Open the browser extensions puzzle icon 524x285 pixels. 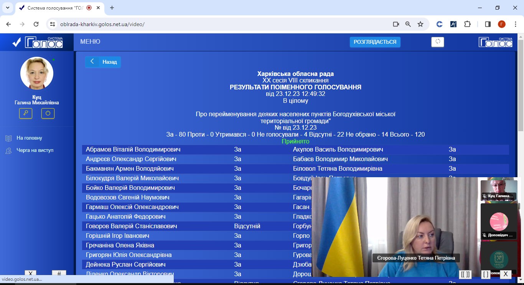coord(467,24)
